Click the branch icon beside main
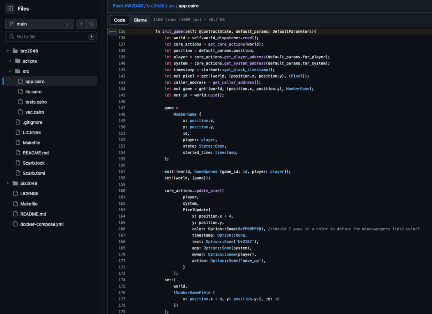432x314 pixels. pyautogui.click(x=11, y=24)
